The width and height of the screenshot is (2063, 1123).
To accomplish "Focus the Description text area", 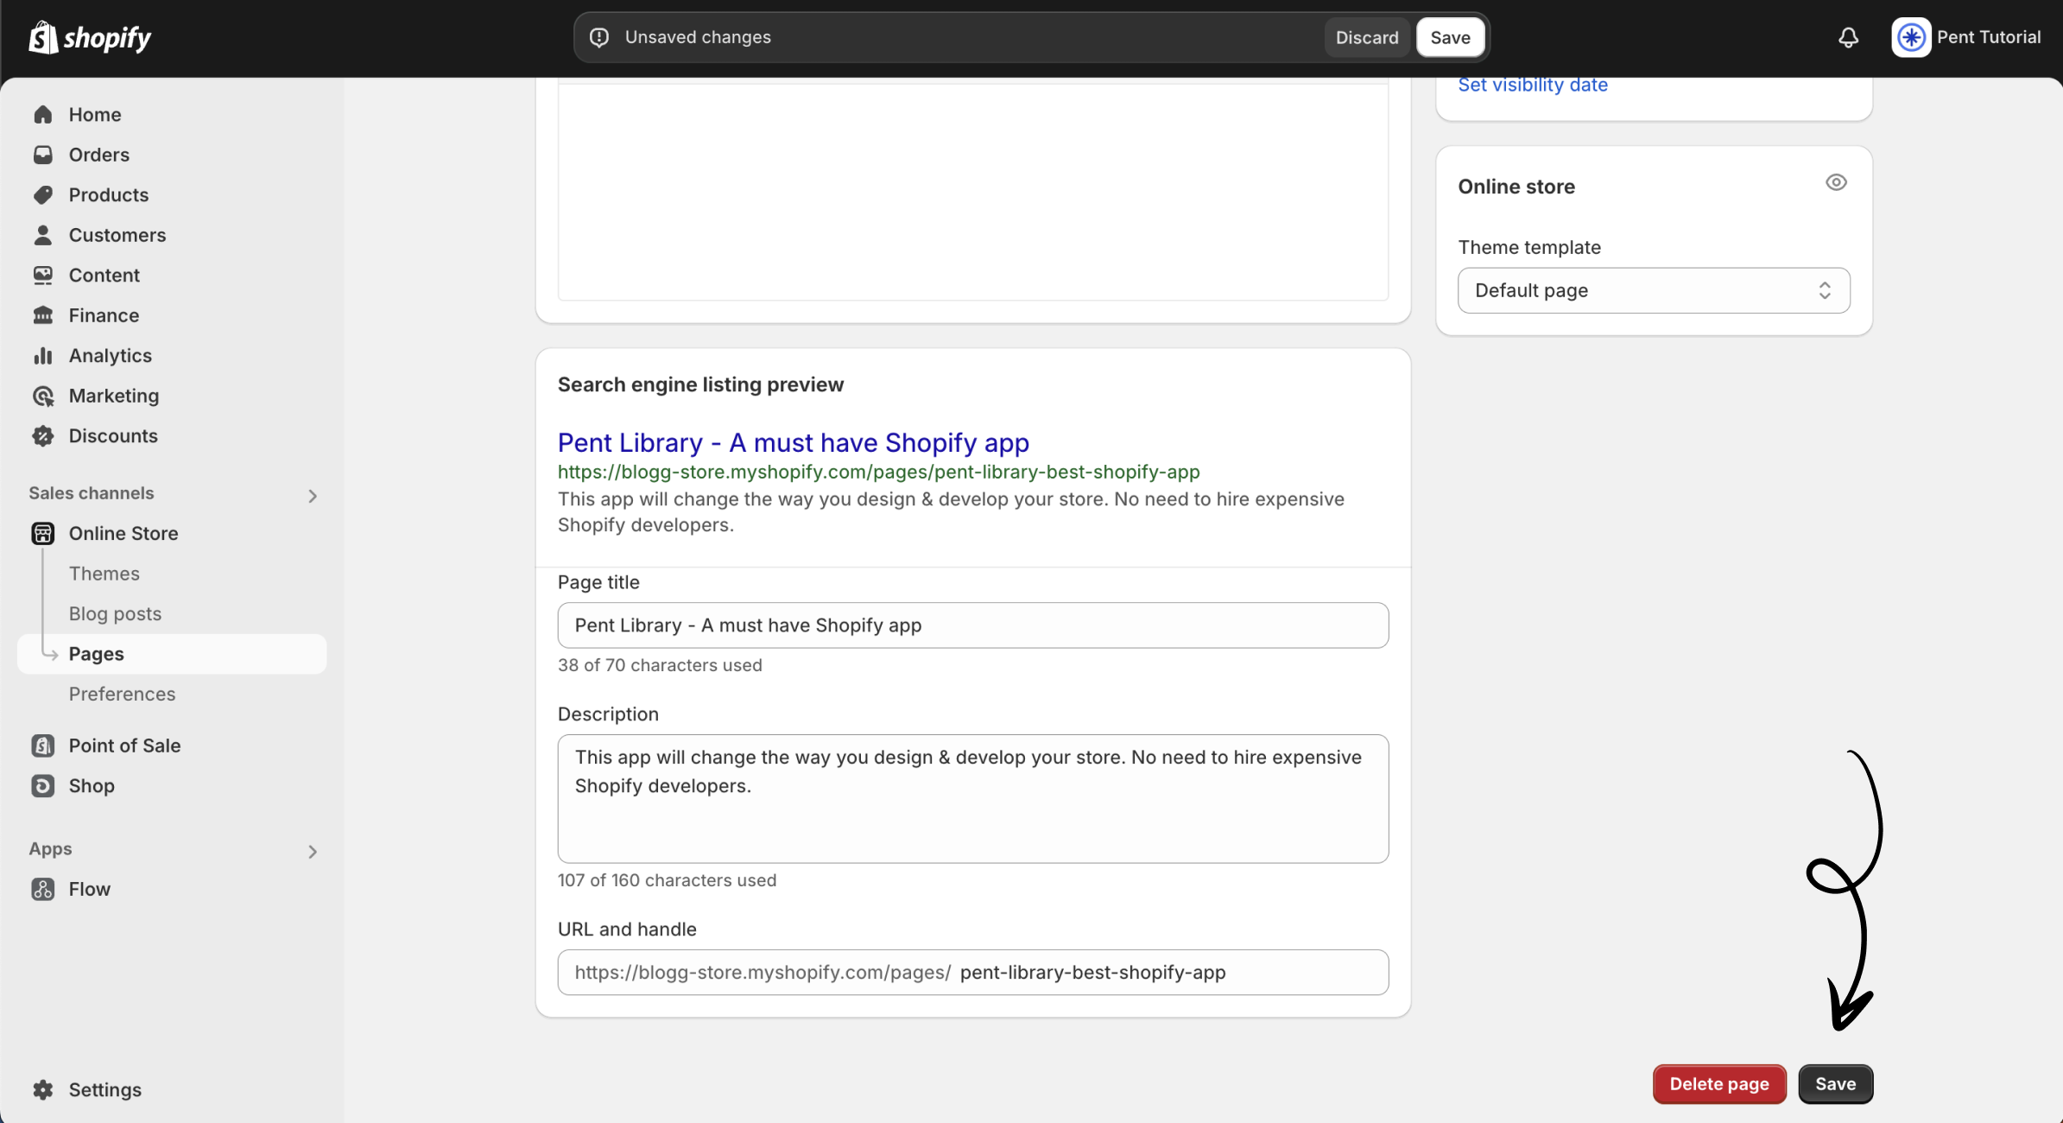I will tap(973, 799).
